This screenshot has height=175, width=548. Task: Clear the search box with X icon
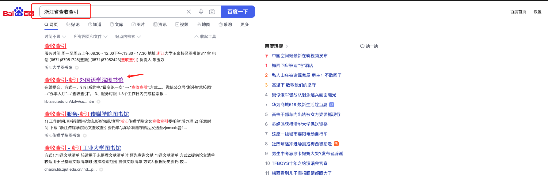[189, 12]
